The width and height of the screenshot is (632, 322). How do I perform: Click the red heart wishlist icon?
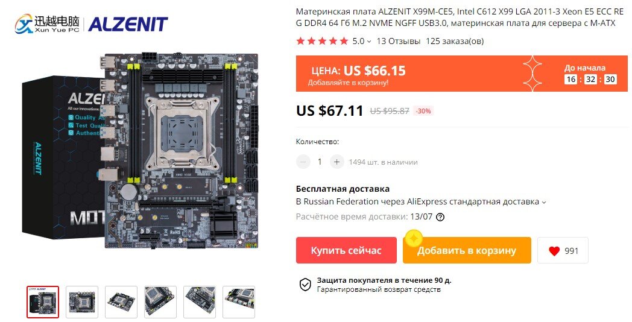click(x=554, y=251)
